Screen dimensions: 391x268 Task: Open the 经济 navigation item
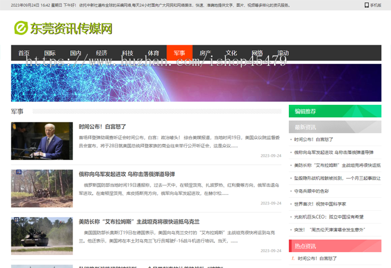[102, 53]
